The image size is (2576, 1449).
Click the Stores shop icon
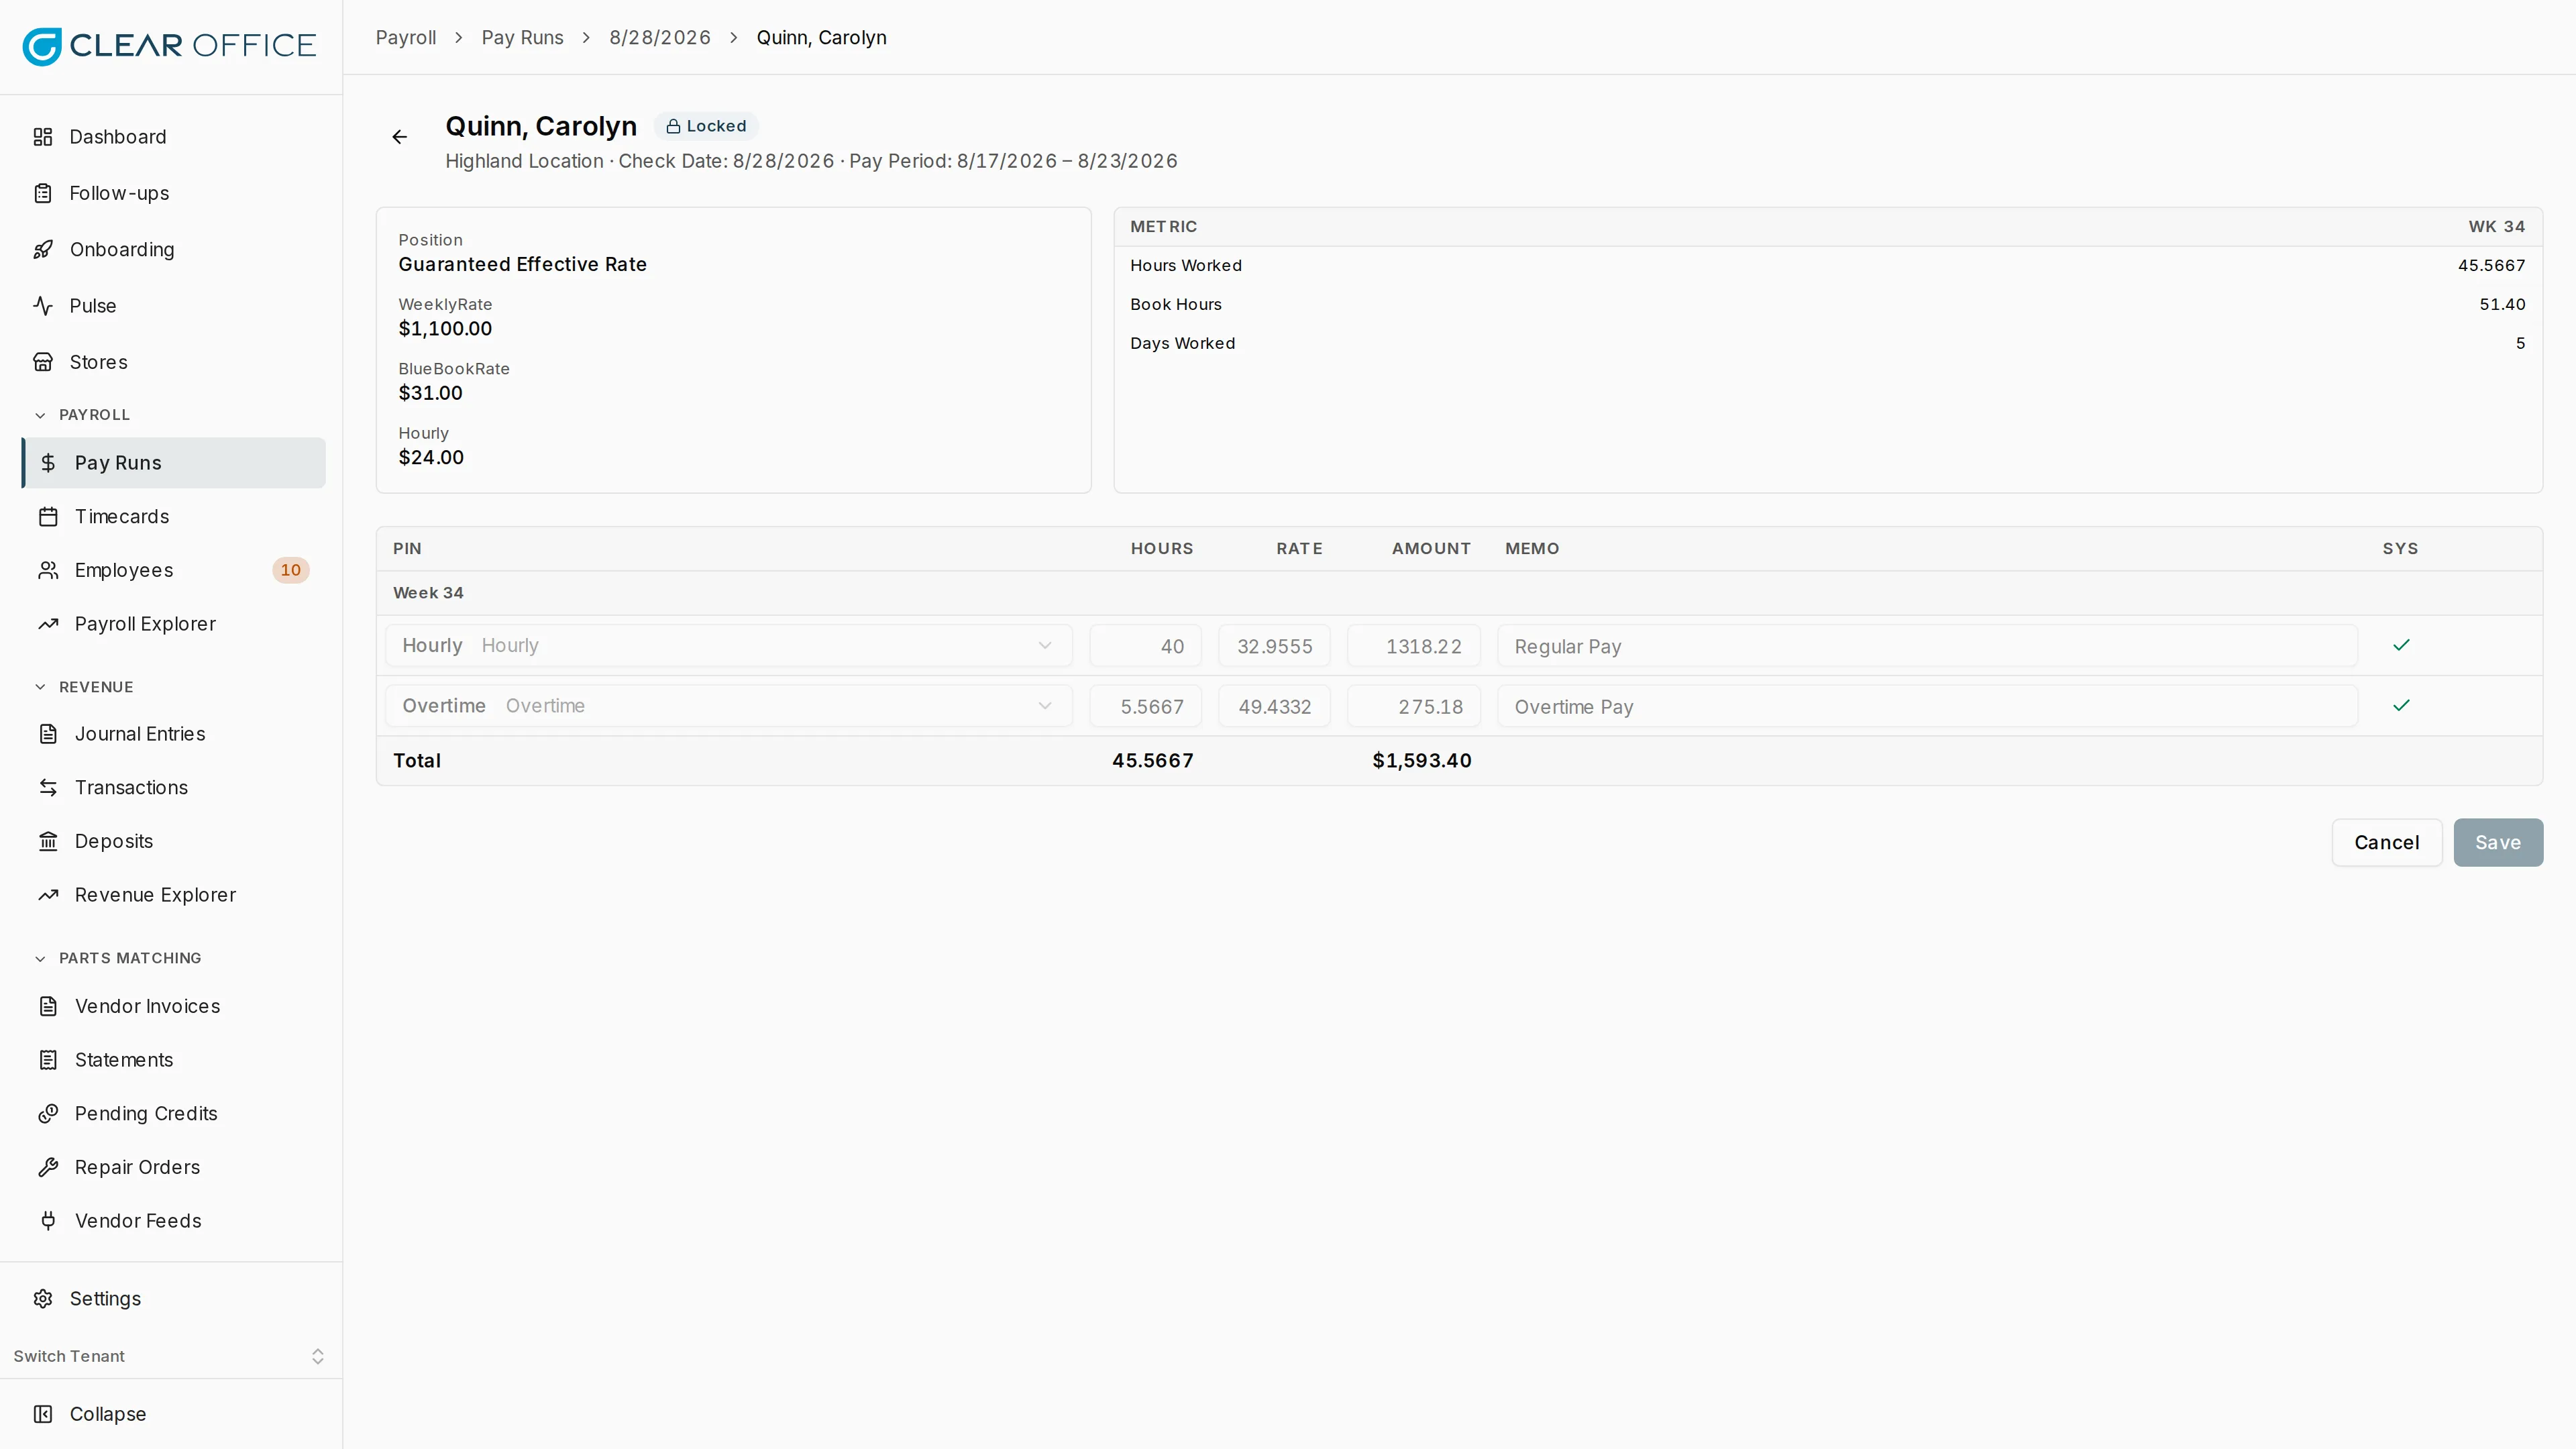click(43, 362)
